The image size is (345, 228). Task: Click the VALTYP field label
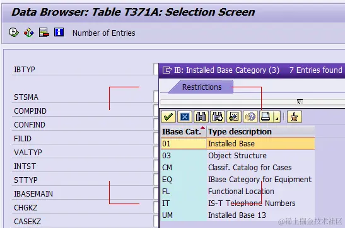tap(28, 153)
